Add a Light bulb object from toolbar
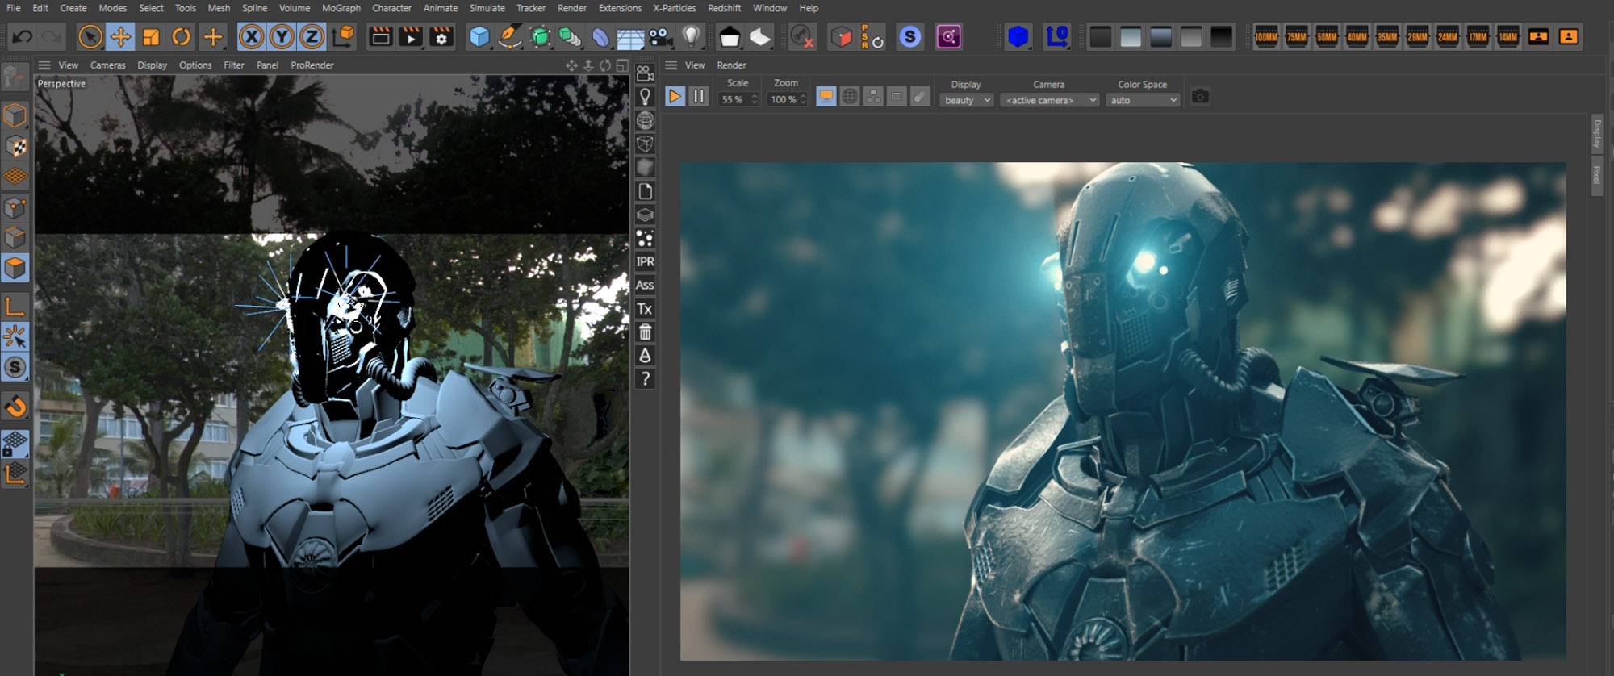The image size is (1614, 676). (691, 36)
